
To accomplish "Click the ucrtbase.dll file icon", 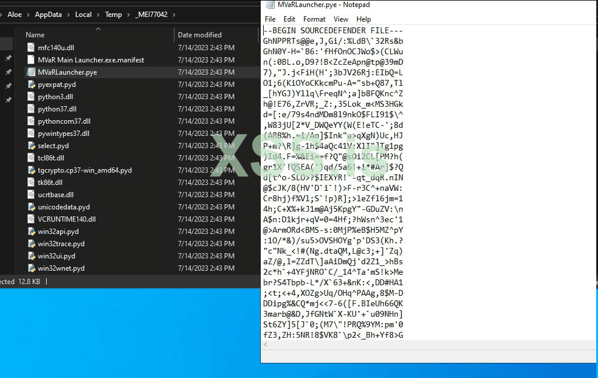I will tap(31, 194).
